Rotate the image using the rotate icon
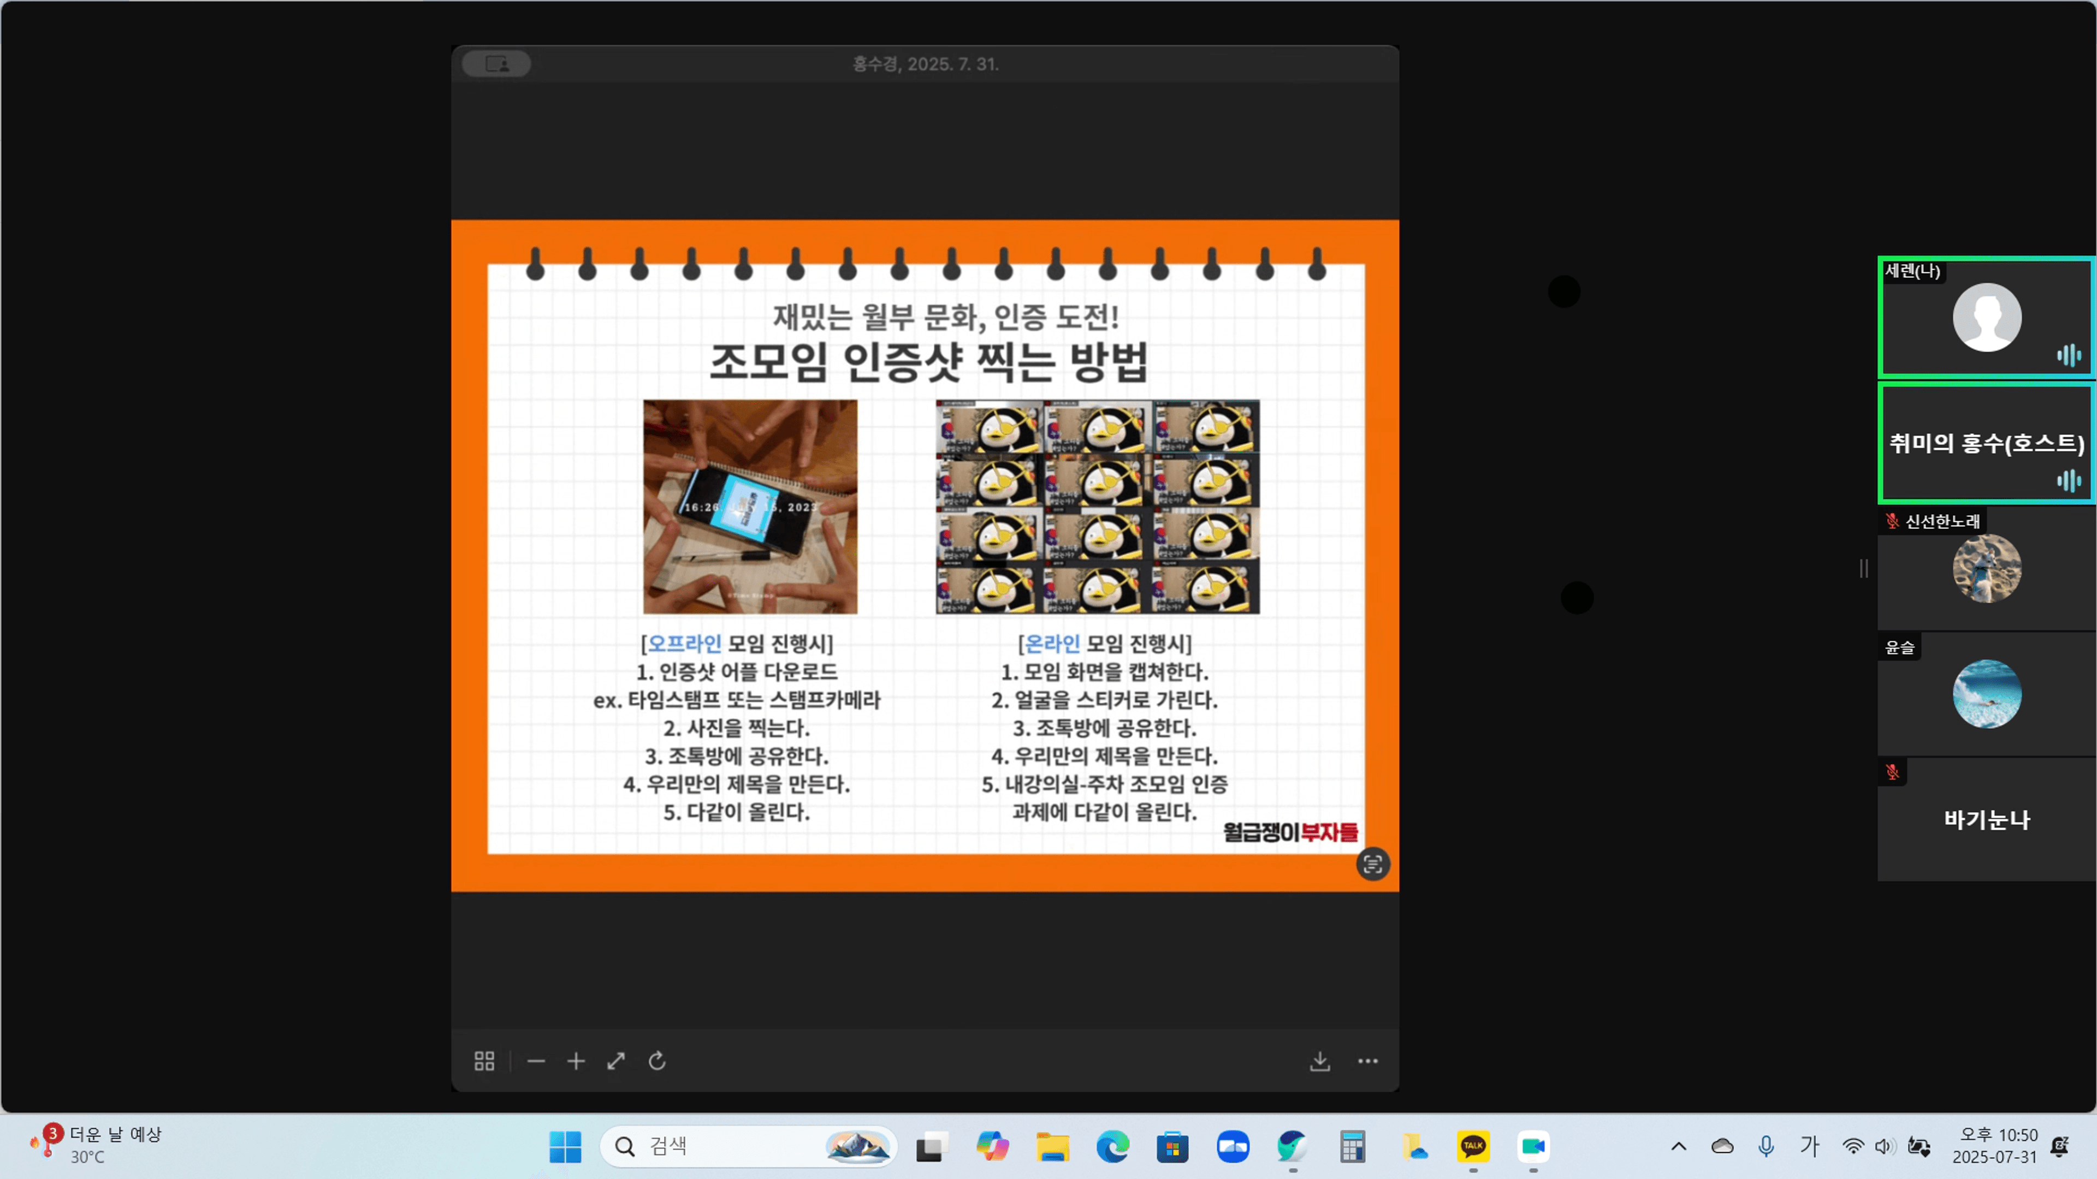The image size is (2097, 1179). (x=657, y=1061)
